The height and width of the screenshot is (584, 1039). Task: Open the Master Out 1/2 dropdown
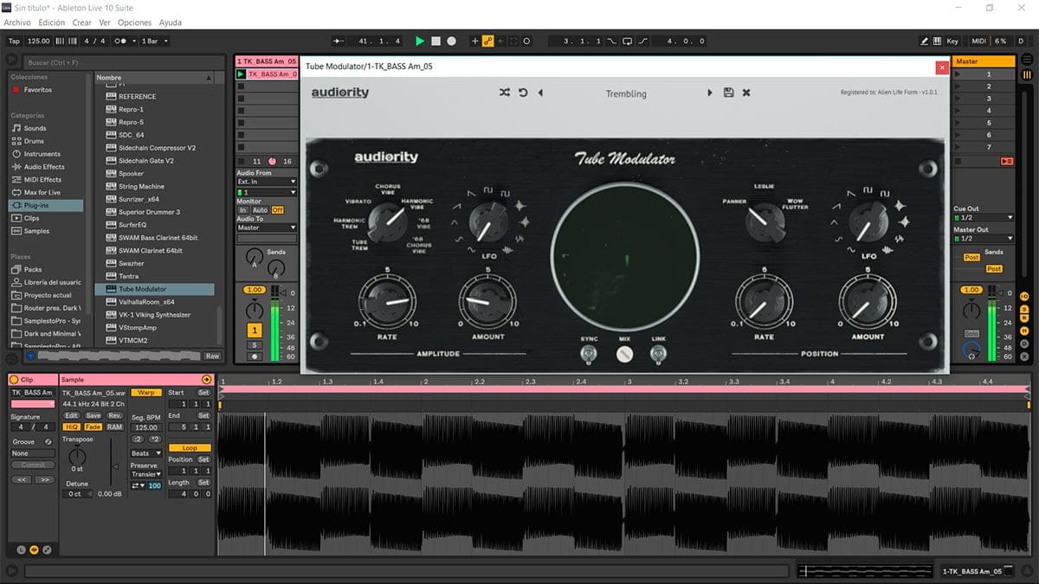[x=984, y=239]
